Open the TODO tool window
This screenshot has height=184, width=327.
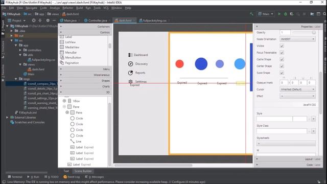click(52, 177)
